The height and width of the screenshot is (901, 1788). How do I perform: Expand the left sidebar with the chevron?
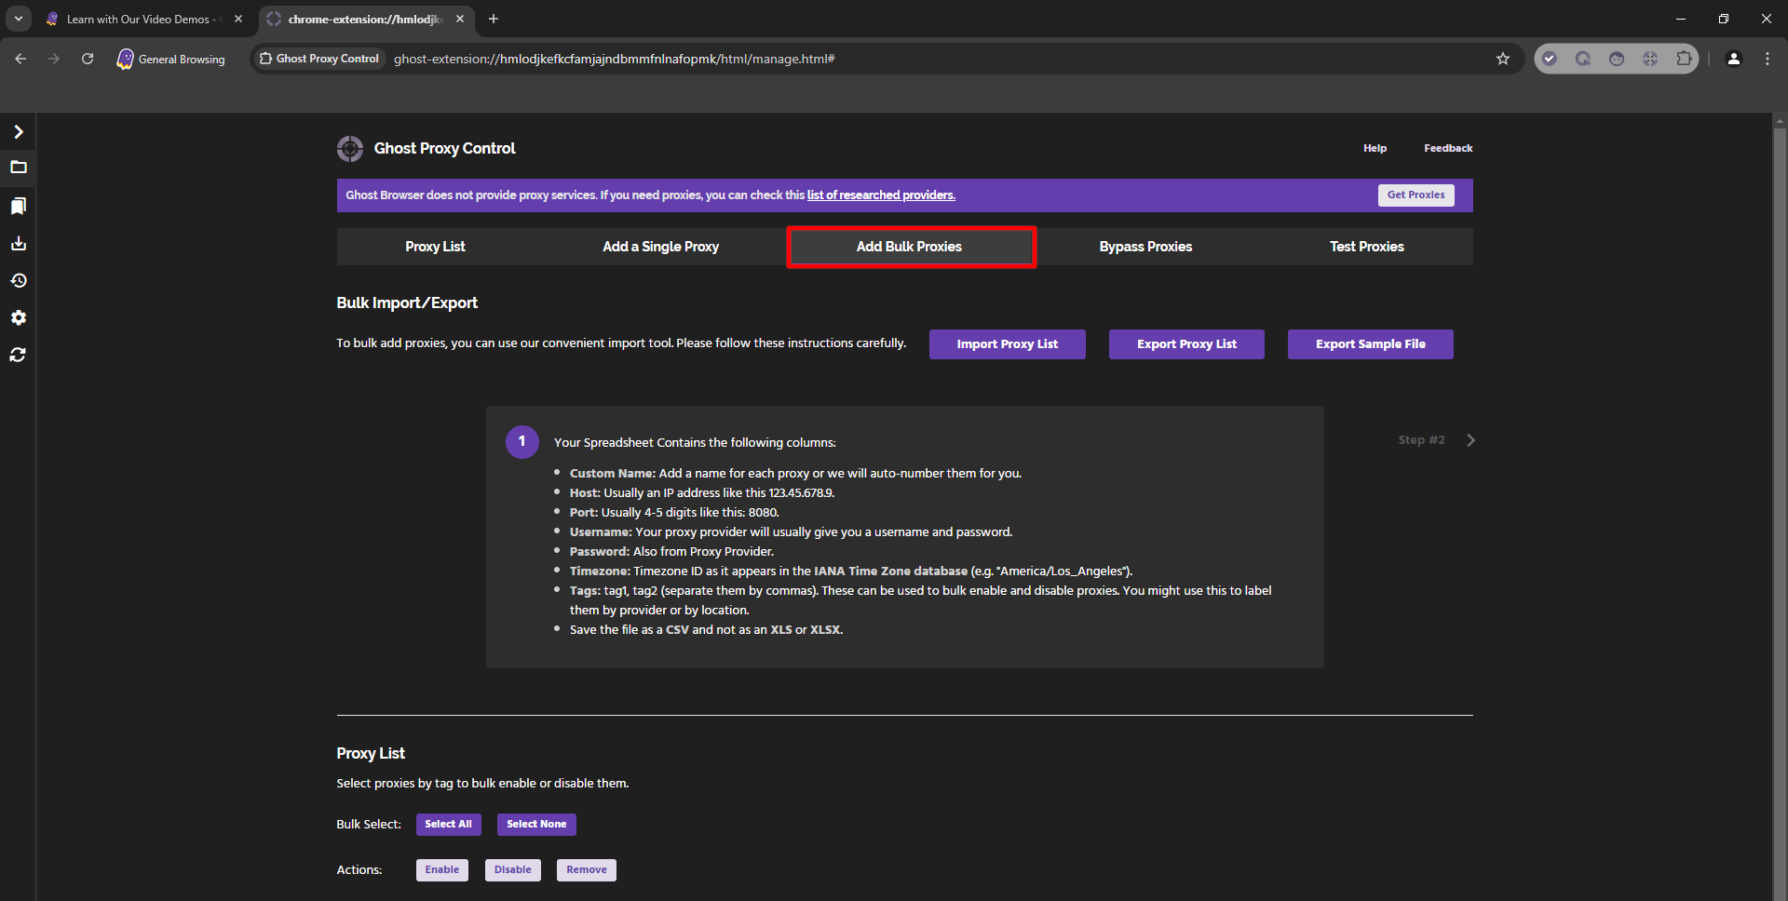pos(18,131)
